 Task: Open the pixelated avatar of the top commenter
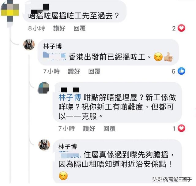10,11
